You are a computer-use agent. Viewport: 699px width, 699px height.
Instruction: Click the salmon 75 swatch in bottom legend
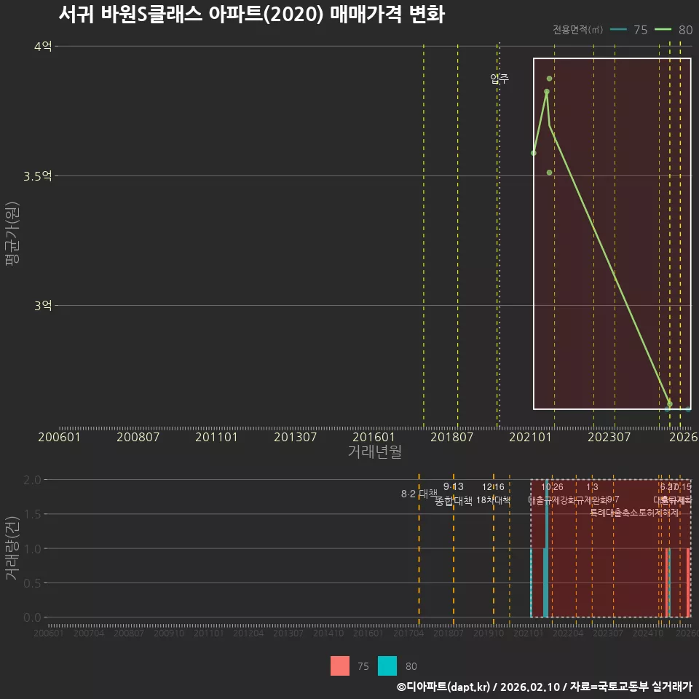[x=340, y=666]
